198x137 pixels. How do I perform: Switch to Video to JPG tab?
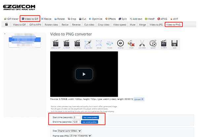(156, 24)
